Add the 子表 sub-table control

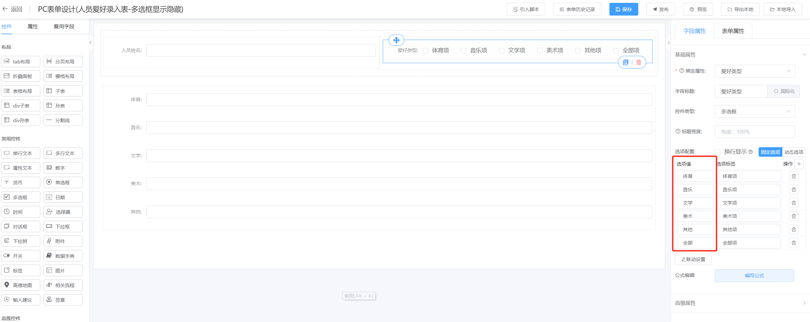pos(63,91)
